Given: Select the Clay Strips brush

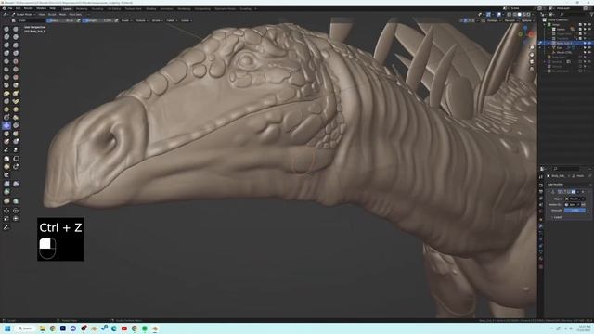Looking at the screenshot, I should (16, 37).
